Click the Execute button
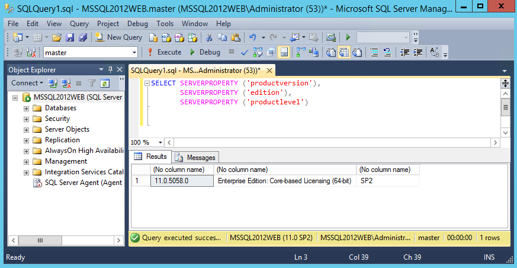 coord(165,52)
